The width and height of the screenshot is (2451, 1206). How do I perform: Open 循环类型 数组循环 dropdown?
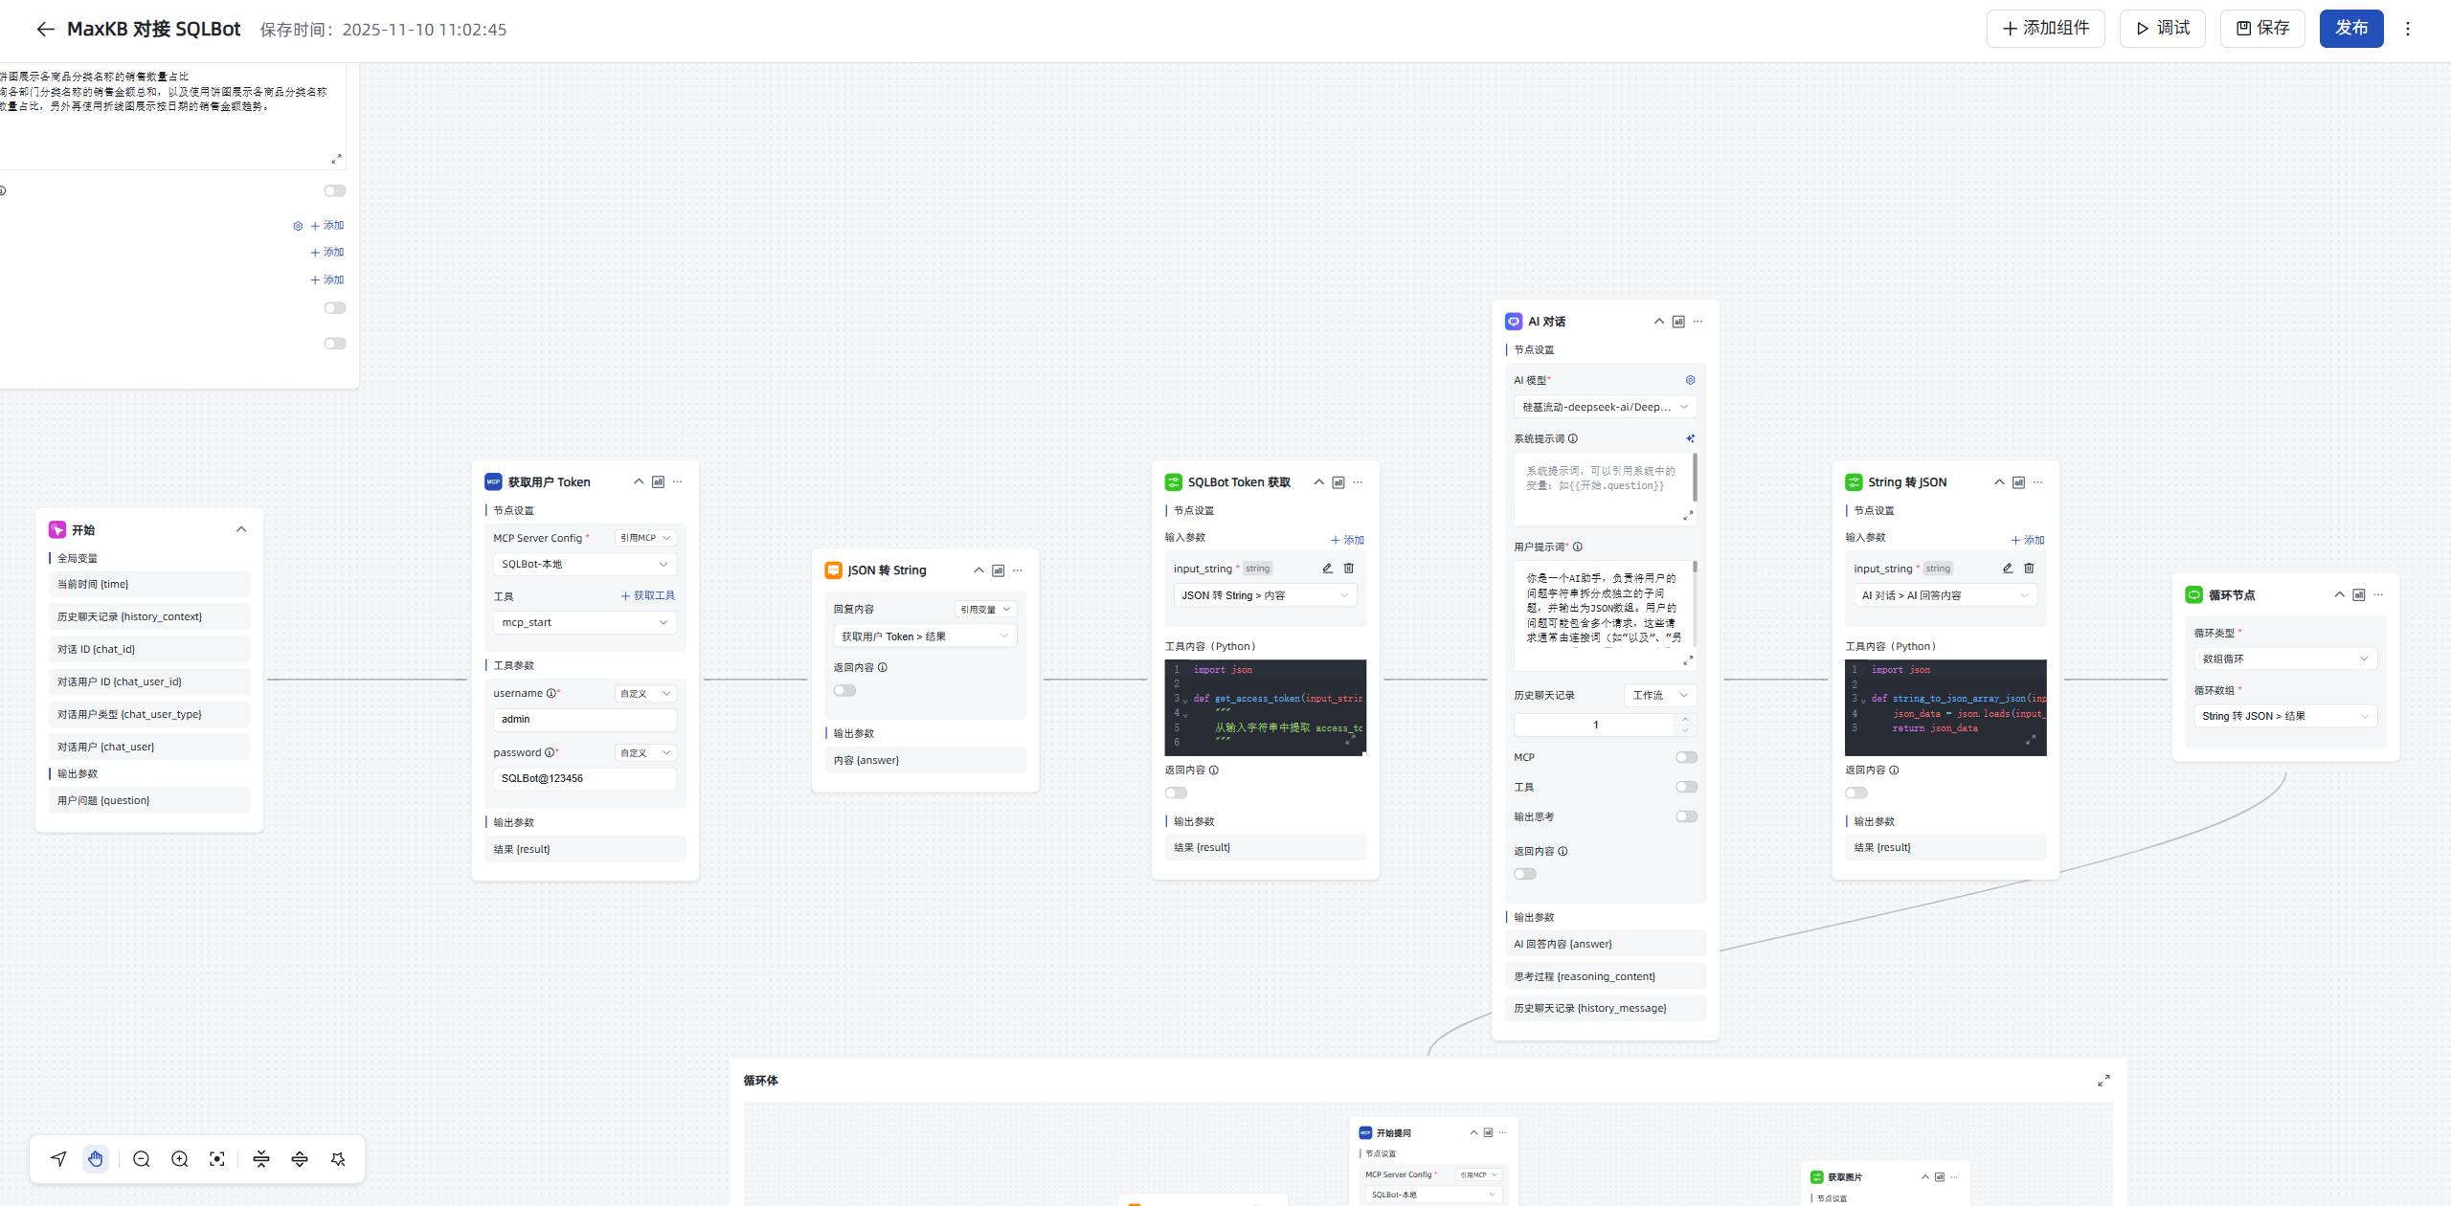point(2284,659)
